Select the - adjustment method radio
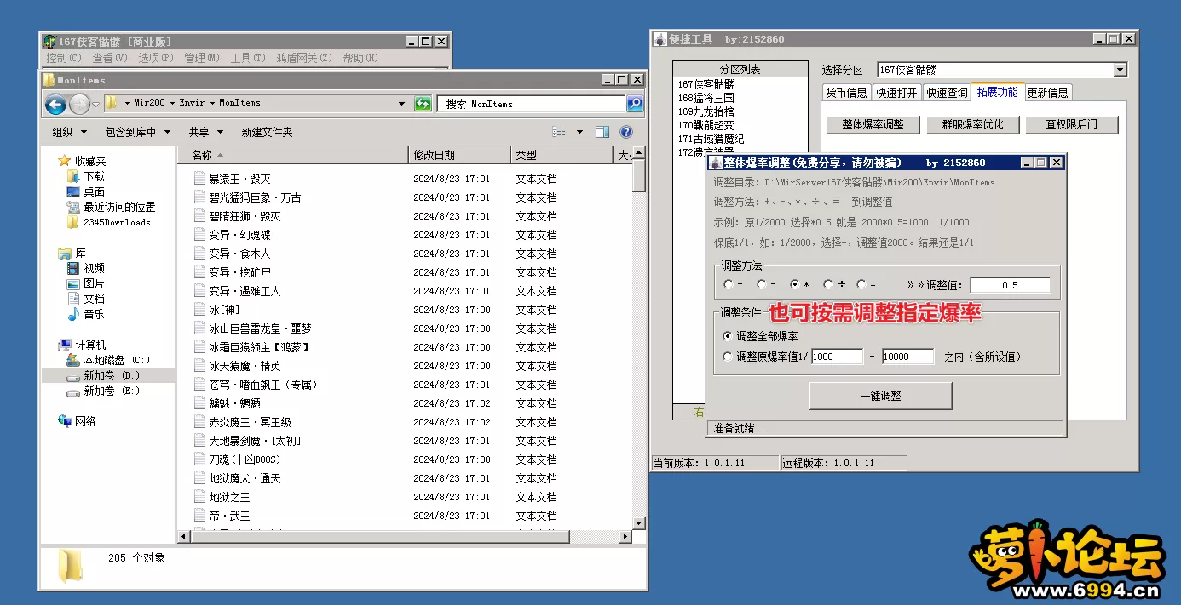Image resolution: width=1181 pixels, height=605 pixels. [761, 284]
